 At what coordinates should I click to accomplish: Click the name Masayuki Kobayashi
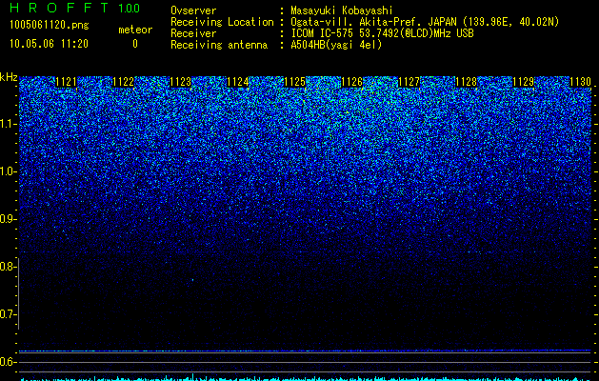(x=342, y=10)
